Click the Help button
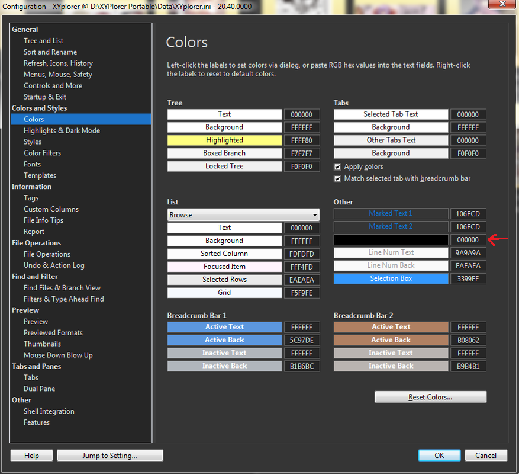 point(31,456)
